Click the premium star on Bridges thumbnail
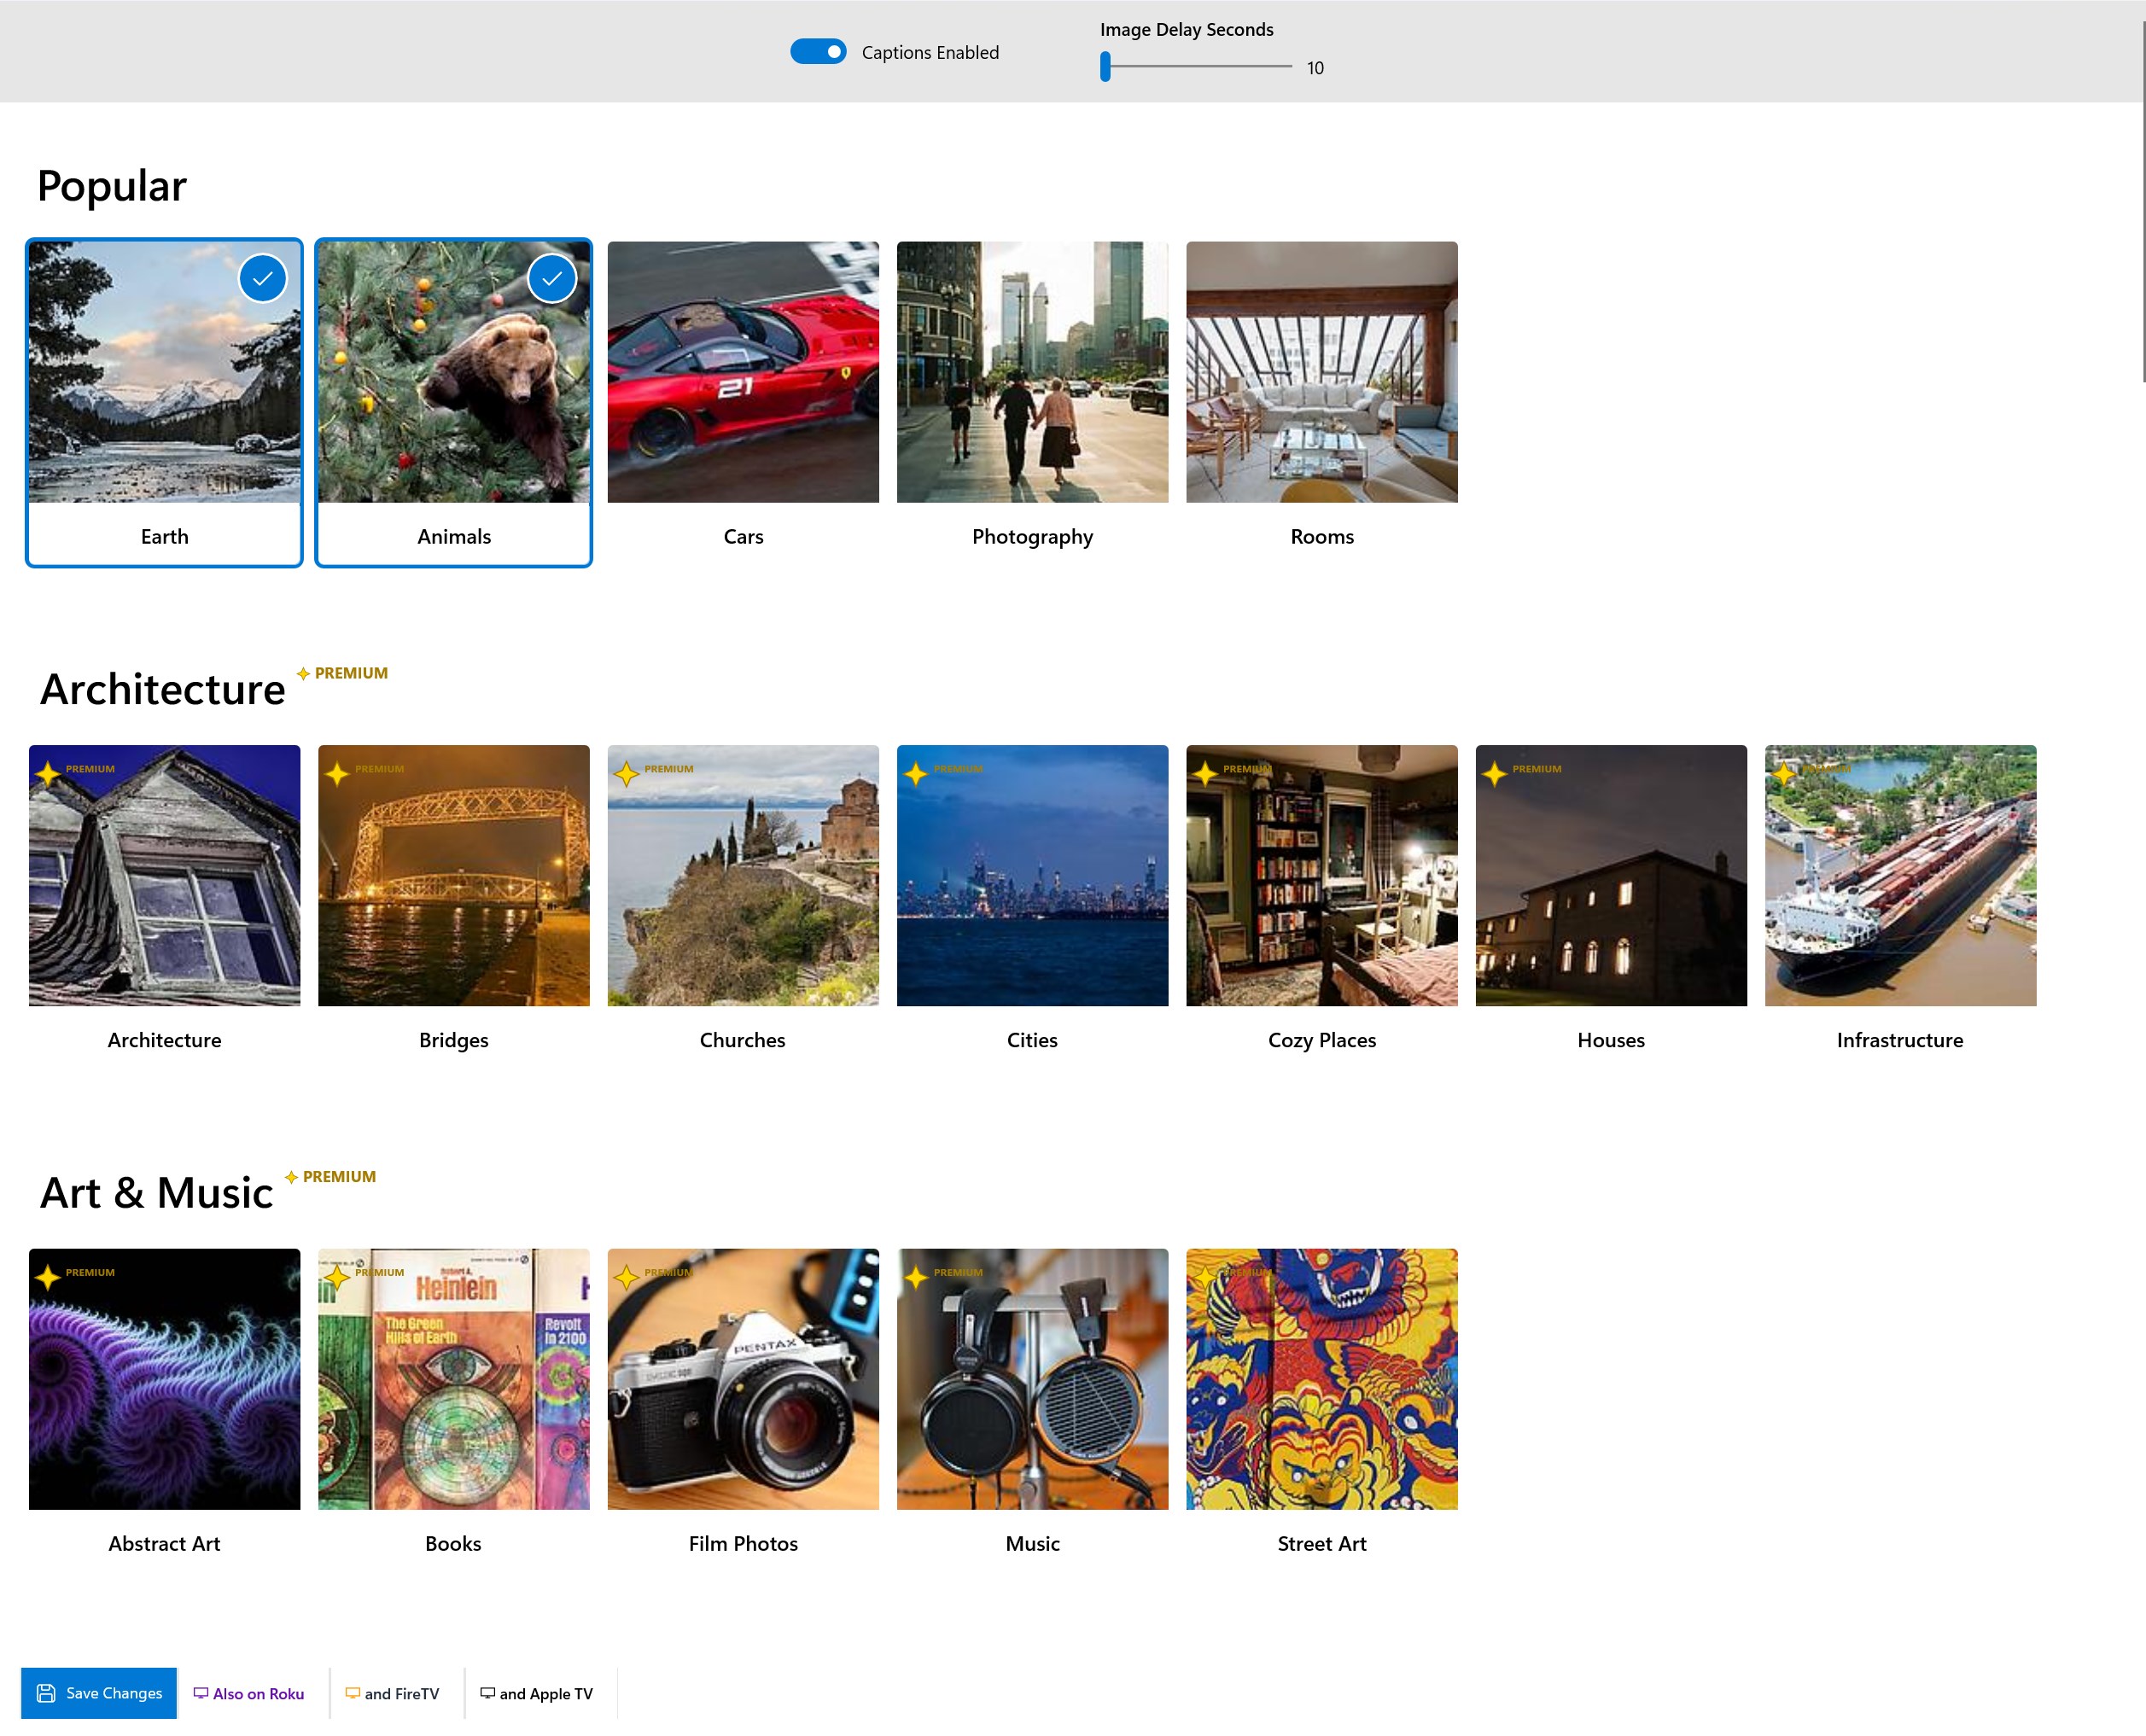This screenshot has height=1736, width=2146. point(337,773)
